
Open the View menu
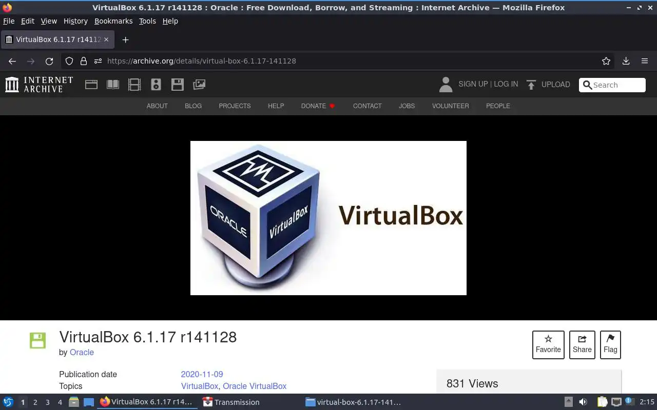(49, 21)
